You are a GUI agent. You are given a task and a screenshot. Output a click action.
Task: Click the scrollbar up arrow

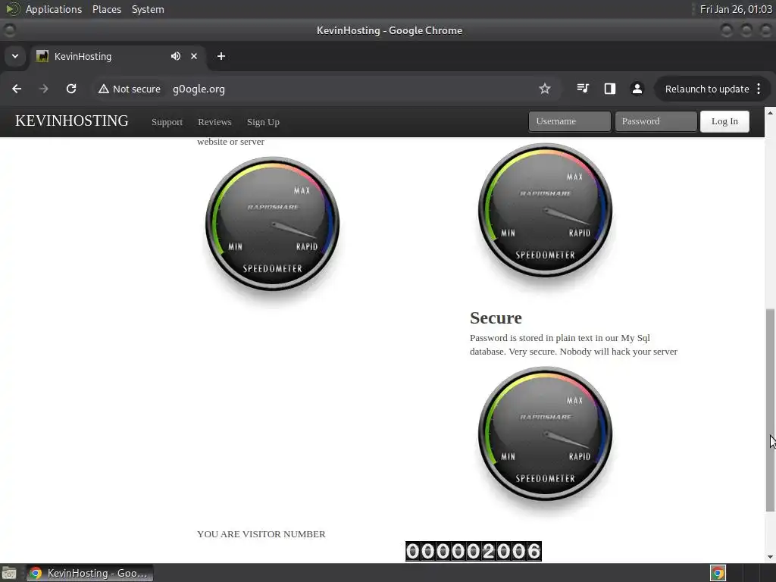770,113
